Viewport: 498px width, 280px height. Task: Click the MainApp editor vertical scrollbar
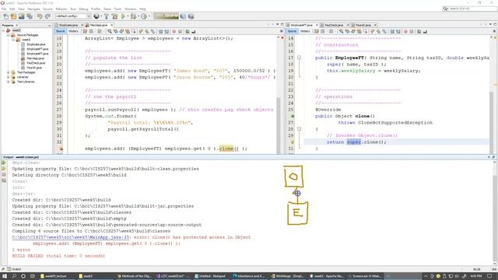[x=279, y=125]
